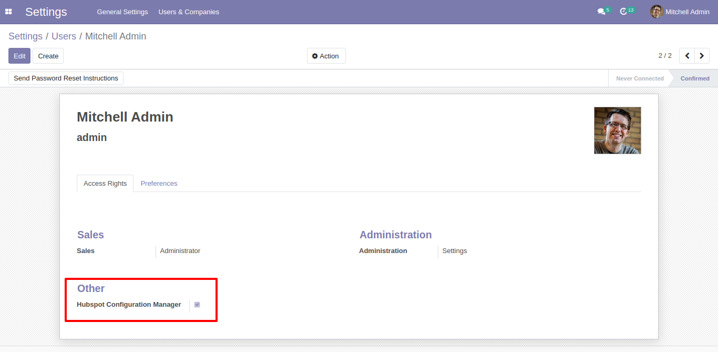The height and width of the screenshot is (352, 718).
Task: Toggle Hubspot Configuration Manager checkbox
Action: coord(197,305)
